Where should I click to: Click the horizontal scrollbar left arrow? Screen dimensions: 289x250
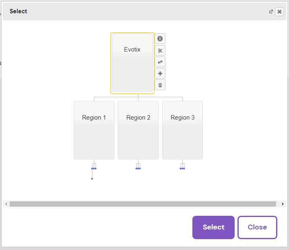6,204
